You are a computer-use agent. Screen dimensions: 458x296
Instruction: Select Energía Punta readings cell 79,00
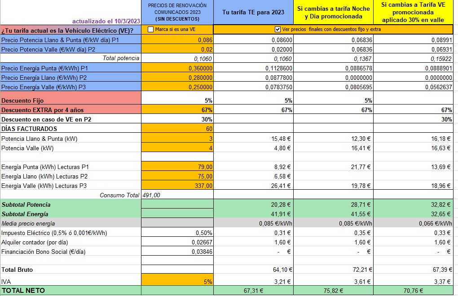pos(177,166)
